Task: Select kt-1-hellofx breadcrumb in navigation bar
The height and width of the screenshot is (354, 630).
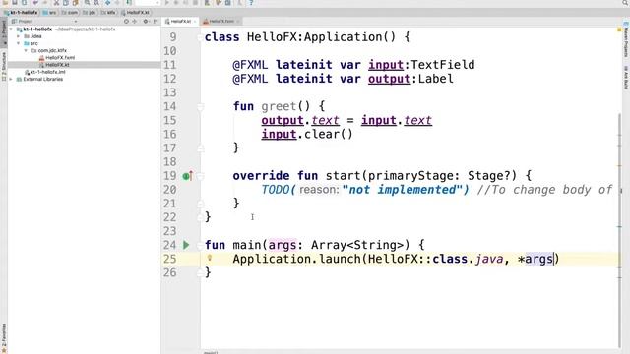Action: coord(21,13)
